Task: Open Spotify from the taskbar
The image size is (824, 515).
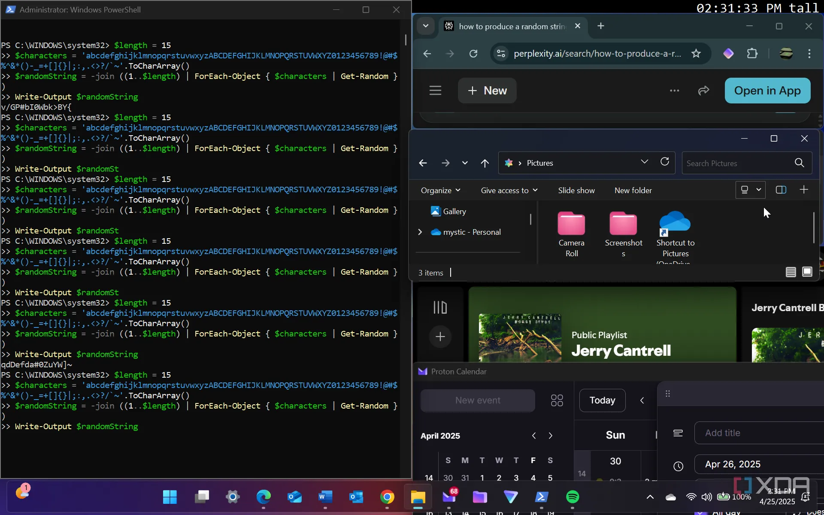Action: coord(572,497)
